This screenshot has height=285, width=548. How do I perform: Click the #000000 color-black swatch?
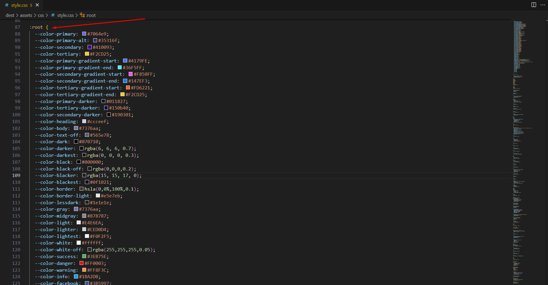tap(79, 162)
